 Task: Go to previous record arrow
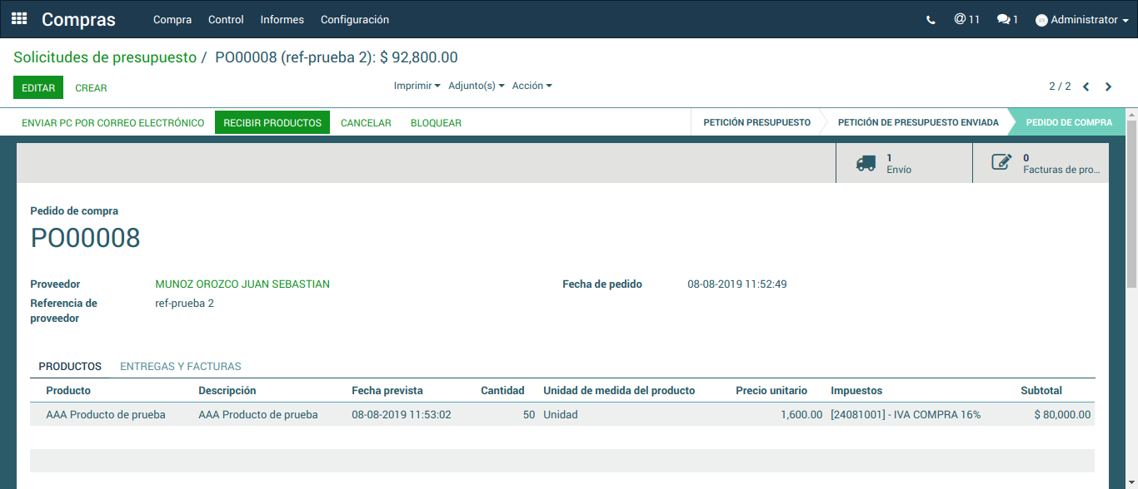tap(1086, 86)
